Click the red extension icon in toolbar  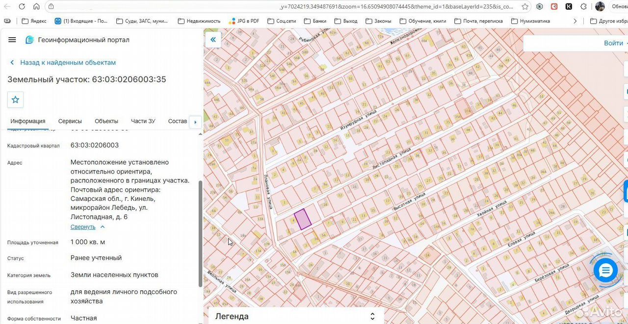pos(554,7)
